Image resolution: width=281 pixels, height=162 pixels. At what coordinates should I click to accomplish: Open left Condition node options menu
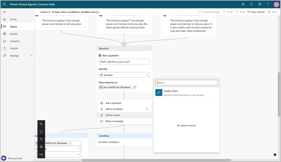pos(85,136)
